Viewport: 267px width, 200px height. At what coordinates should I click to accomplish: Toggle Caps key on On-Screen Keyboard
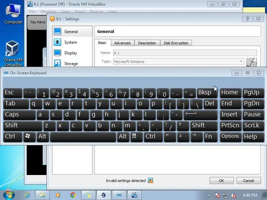[19, 115]
